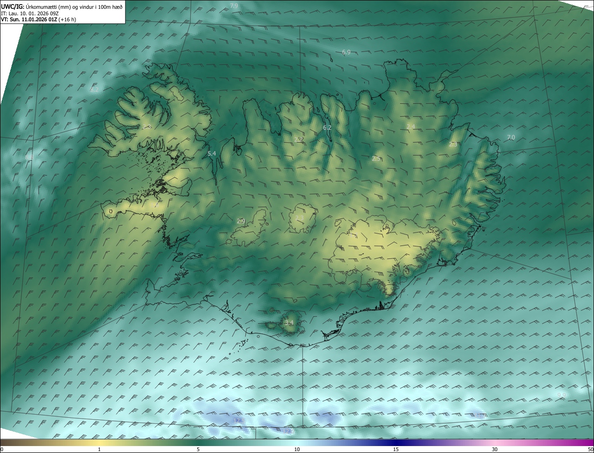Click the colorbar label "1"
594x453 pixels.
pyautogui.click(x=99, y=449)
